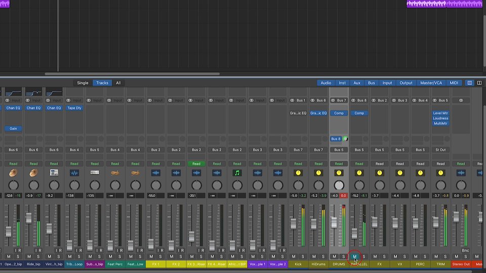486x273 pixels.
Task: Open Bus 3 output slot on Vox..ple 1 strip
Action: click(x=258, y=150)
